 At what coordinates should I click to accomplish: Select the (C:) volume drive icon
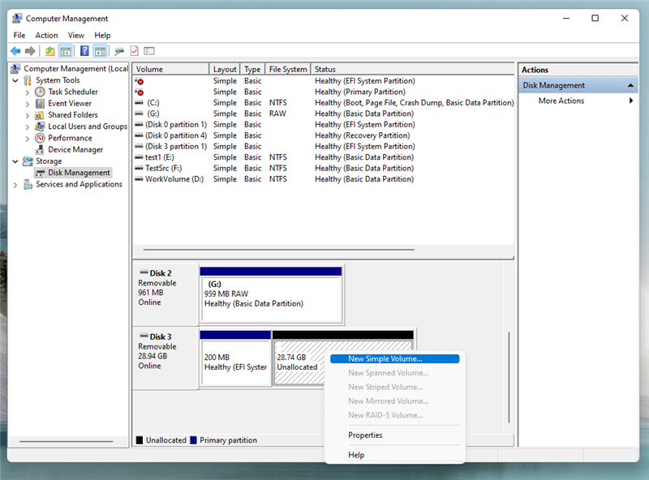(139, 103)
